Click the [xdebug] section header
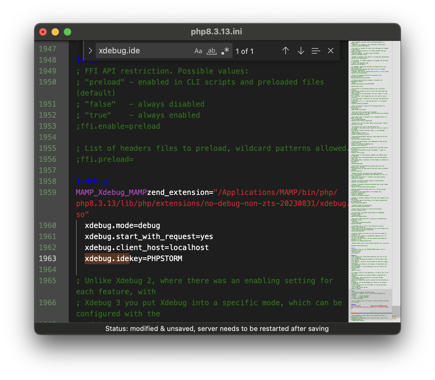 [x=94, y=181]
